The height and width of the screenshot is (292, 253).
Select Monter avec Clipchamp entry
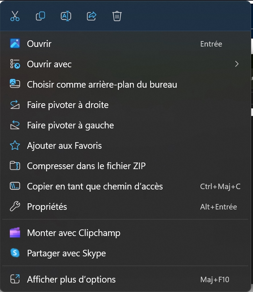tap(74, 233)
